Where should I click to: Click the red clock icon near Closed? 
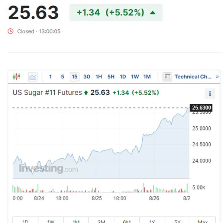click(x=10, y=31)
